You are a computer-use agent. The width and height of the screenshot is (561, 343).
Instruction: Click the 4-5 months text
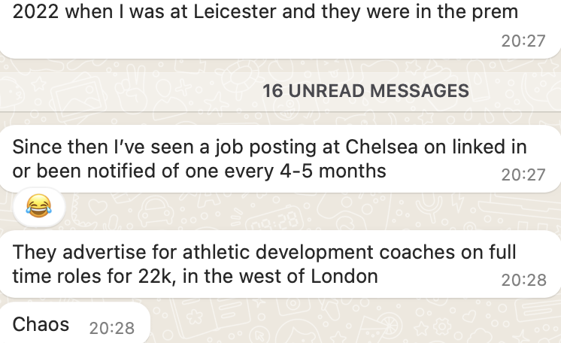332,171
